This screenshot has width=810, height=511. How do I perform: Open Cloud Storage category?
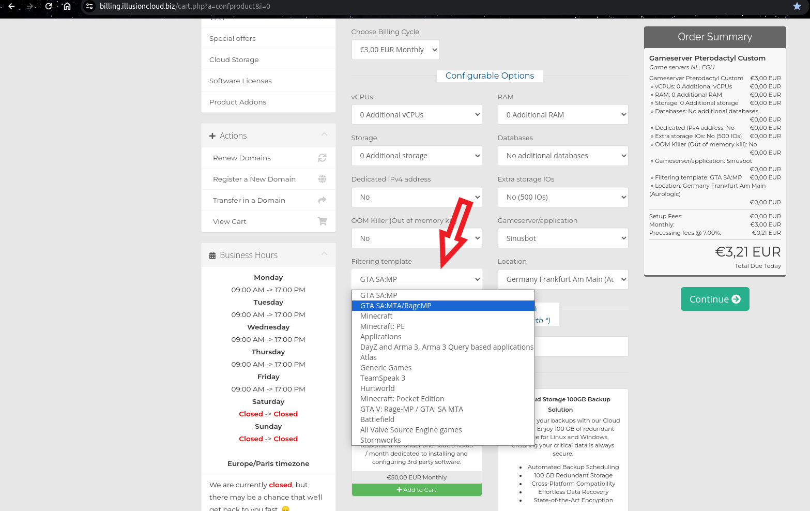point(268,59)
